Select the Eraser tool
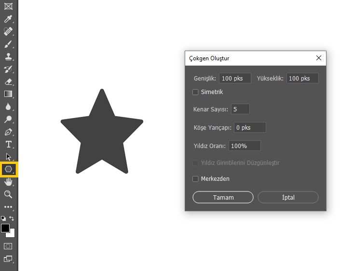Viewport: 340px width, 271px height. (8, 81)
